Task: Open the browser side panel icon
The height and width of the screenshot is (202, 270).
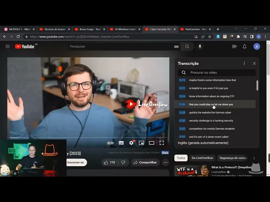Action: tap(252, 37)
